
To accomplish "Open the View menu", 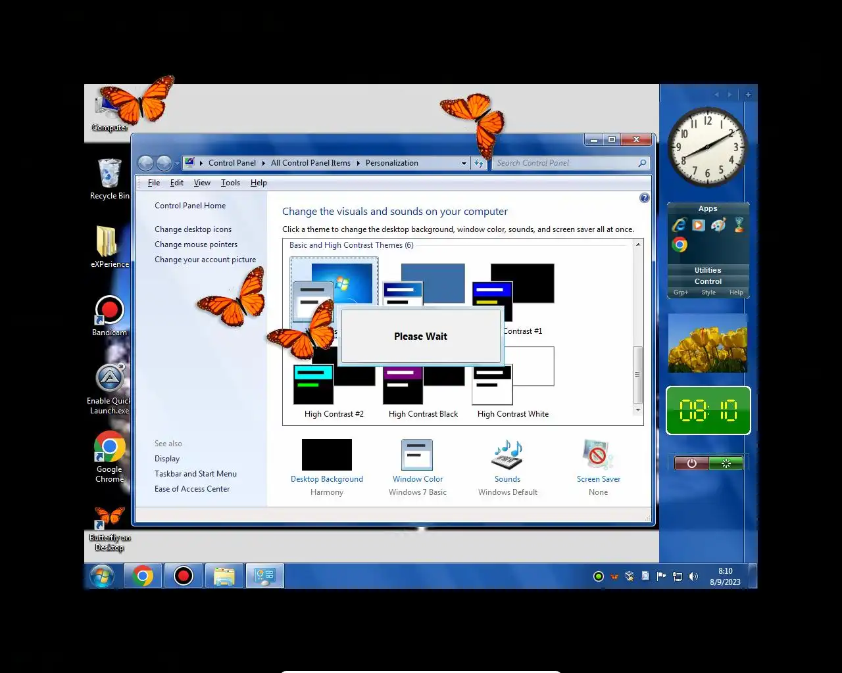I will tap(202, 183).
